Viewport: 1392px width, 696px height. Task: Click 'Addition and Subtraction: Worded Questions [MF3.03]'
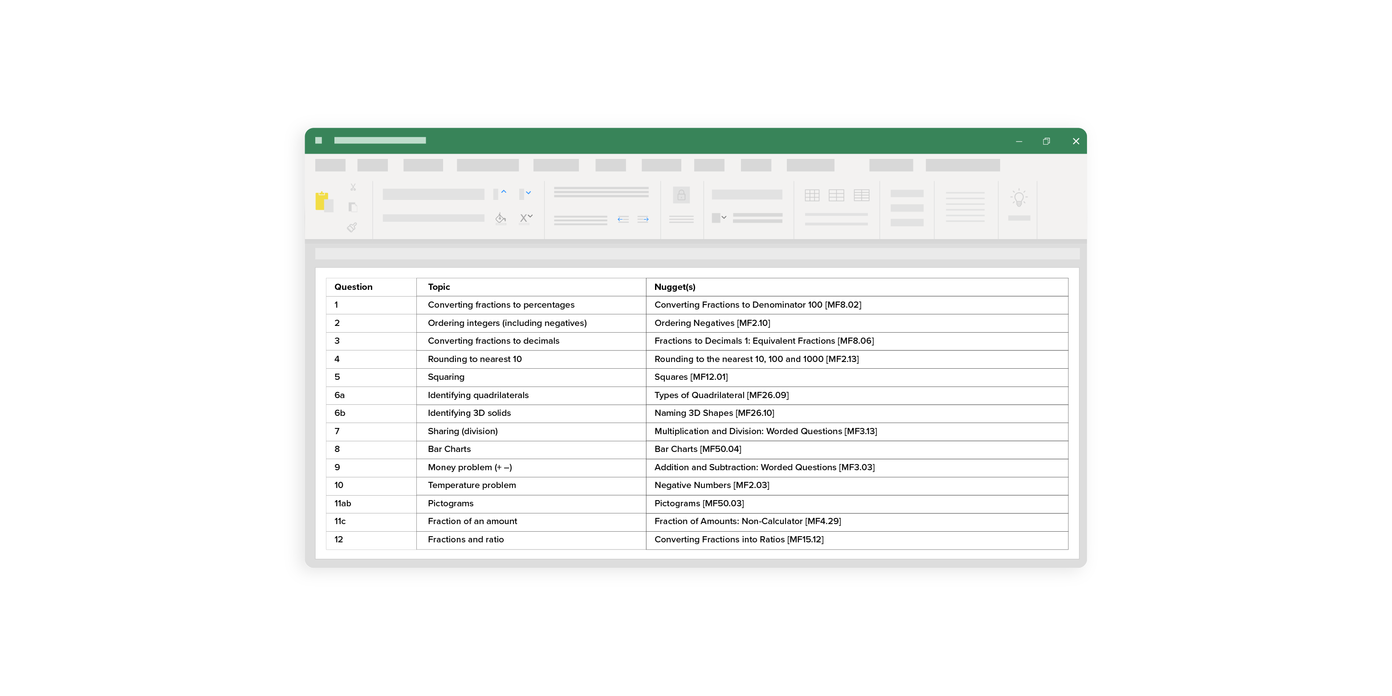(x=857, y=468)
